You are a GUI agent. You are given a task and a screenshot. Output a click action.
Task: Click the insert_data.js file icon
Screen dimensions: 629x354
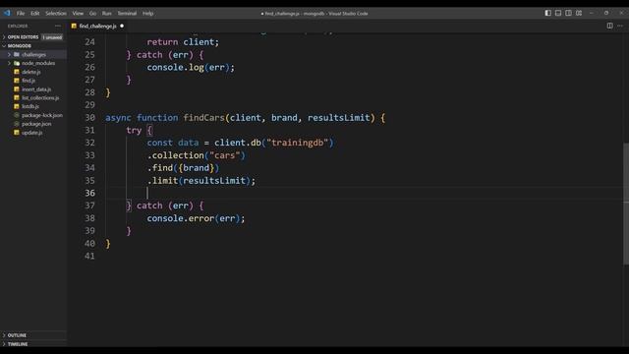point(17,89)
